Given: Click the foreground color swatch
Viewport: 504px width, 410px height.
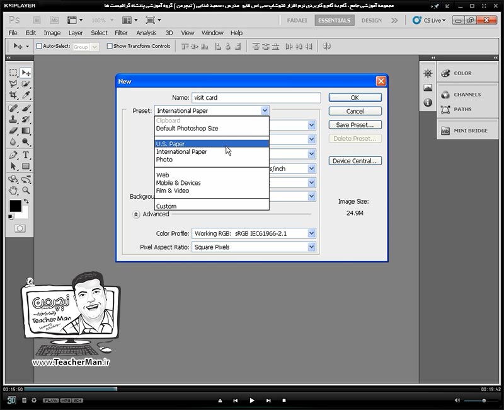Looking at the screenshot, I should (15, 206).
